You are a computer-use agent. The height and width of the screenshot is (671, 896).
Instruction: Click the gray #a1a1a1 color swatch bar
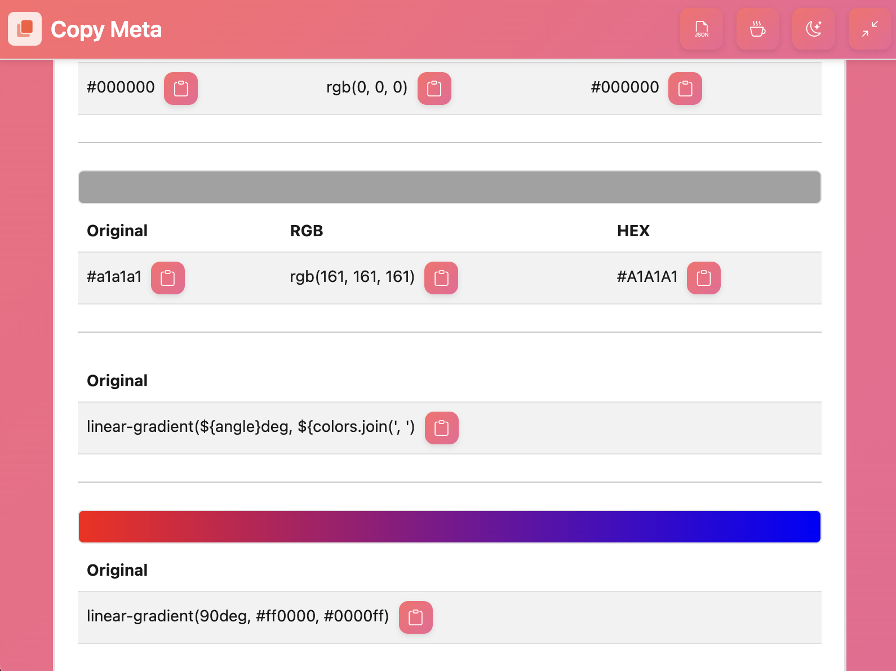450,187
